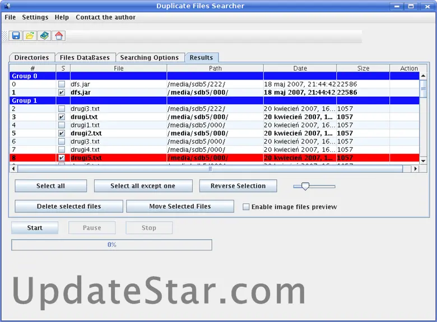Click the S column header
The width and height of the screenshot is (437, 322).
point(63,68)
